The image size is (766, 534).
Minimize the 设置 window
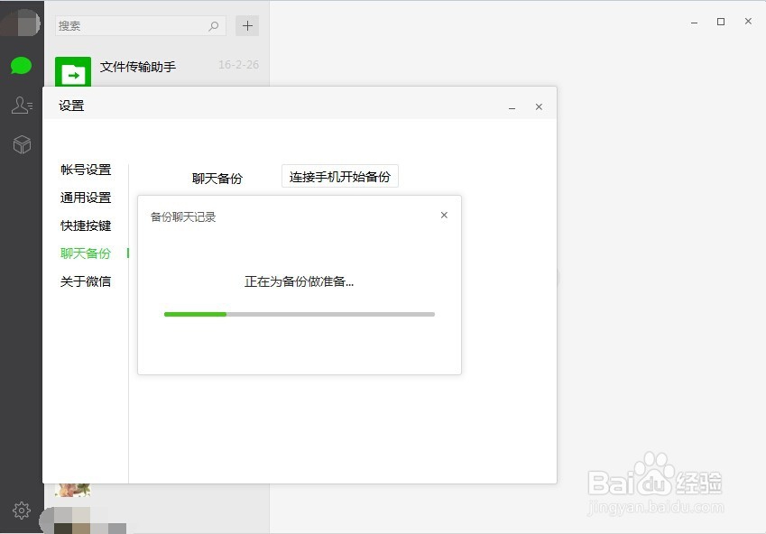pos(512,107)
